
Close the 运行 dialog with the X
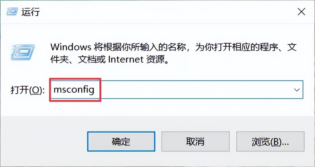click(x=301, y=12)
